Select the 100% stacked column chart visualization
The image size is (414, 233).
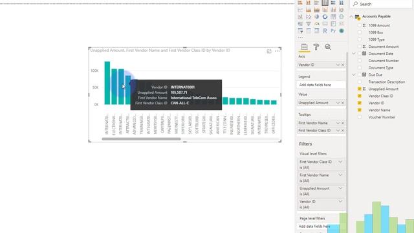tap(342, 3)
